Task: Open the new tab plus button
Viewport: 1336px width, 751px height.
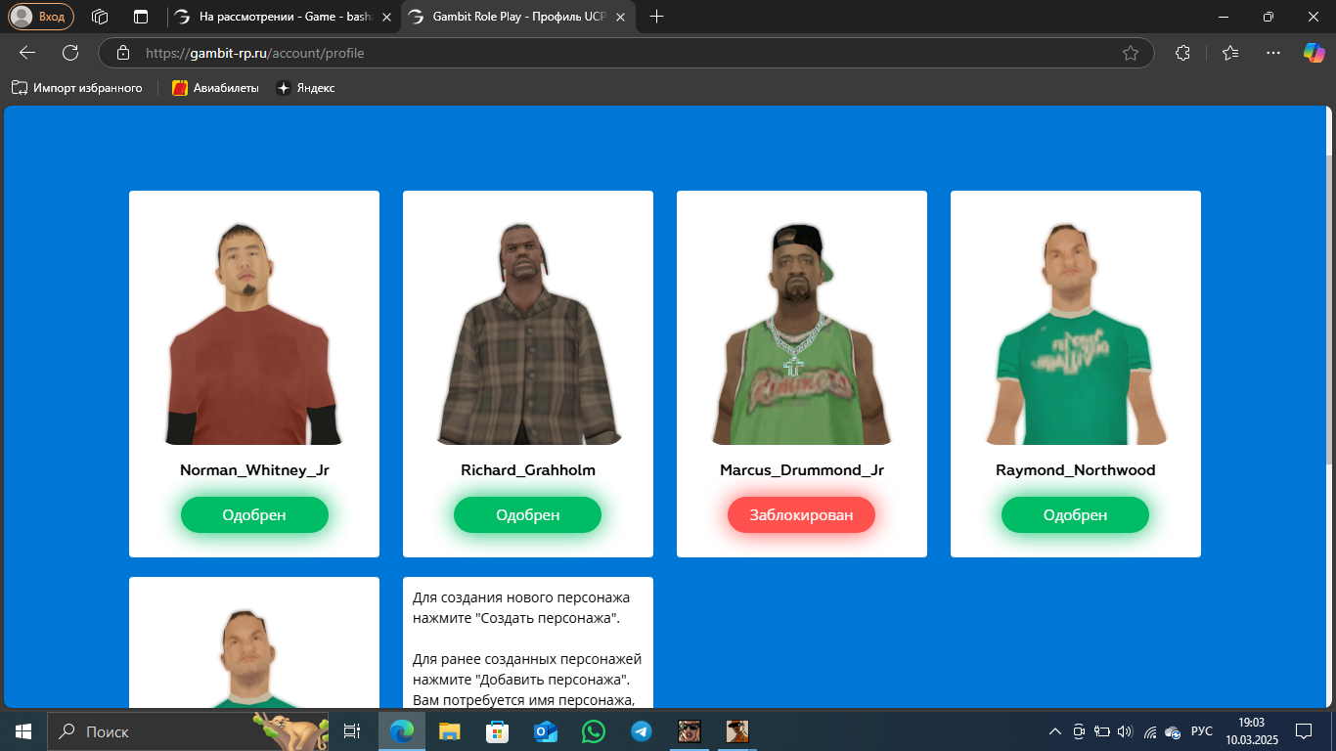Action: [656, 17]
